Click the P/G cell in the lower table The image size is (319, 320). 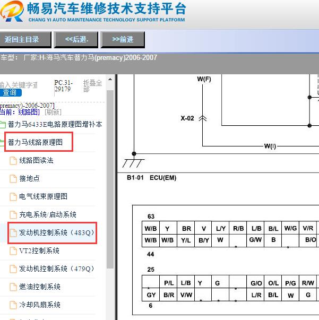[x=290, y=283]
